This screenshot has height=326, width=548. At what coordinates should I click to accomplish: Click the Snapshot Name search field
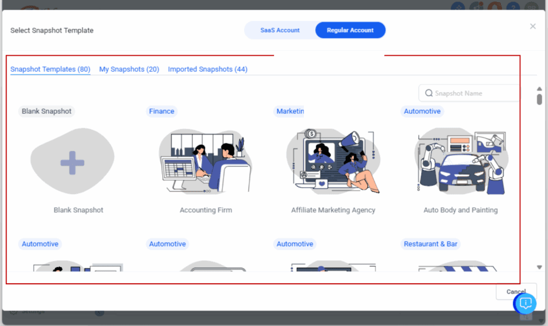[469, 93]
